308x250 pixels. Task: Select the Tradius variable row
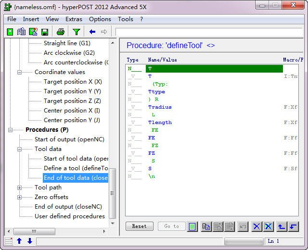(212, 107)
